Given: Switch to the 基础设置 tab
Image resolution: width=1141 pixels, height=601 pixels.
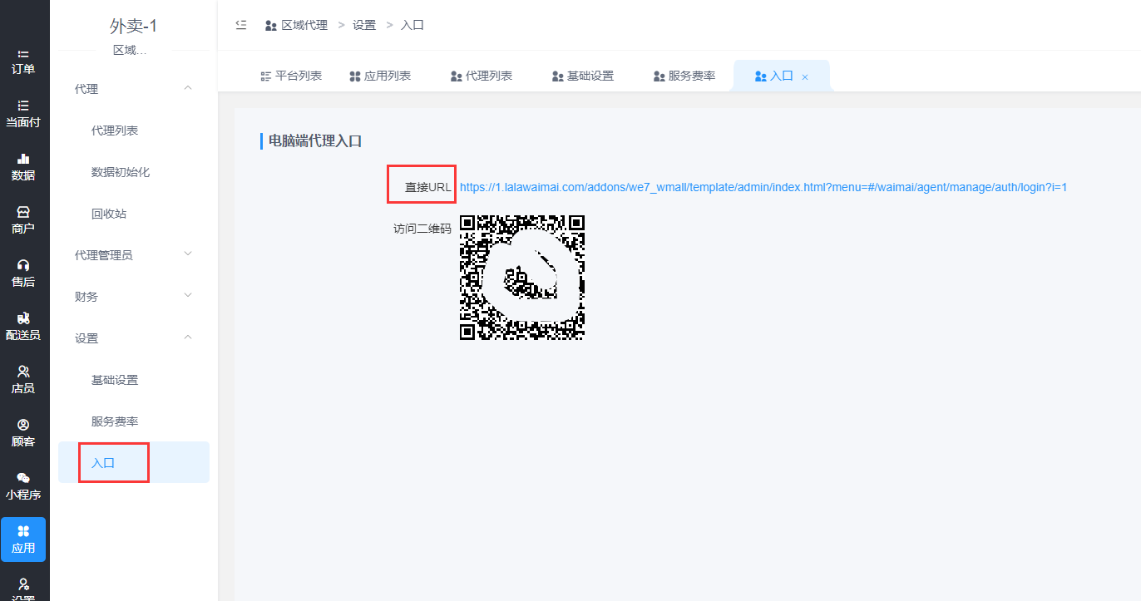Looking at the screenshot, I should (x=583, y=76).
